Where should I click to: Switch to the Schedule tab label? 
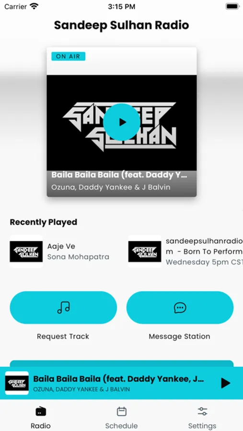coord(121,426)
